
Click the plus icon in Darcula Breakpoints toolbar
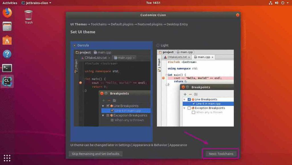[104, 100]
